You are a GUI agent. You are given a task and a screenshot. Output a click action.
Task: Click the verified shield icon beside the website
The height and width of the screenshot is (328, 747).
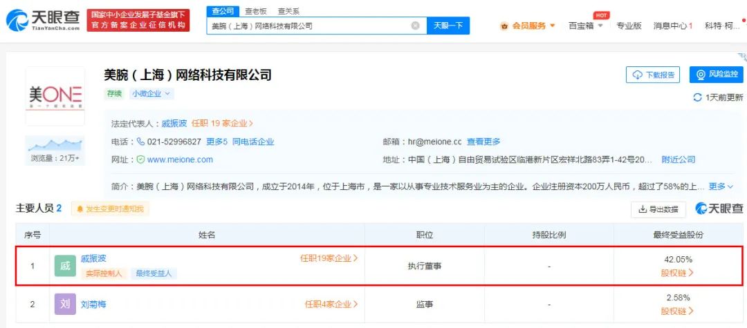140,160
